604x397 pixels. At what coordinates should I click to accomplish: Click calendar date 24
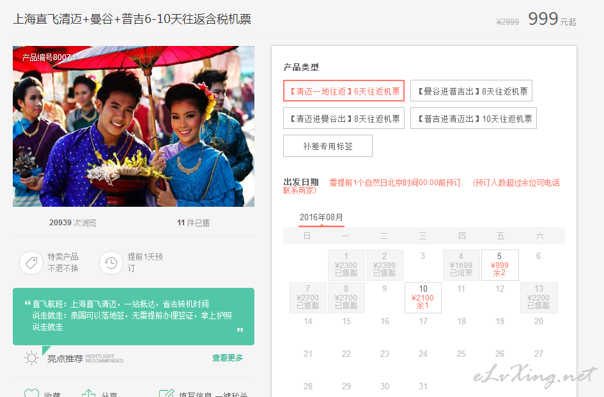423,354
